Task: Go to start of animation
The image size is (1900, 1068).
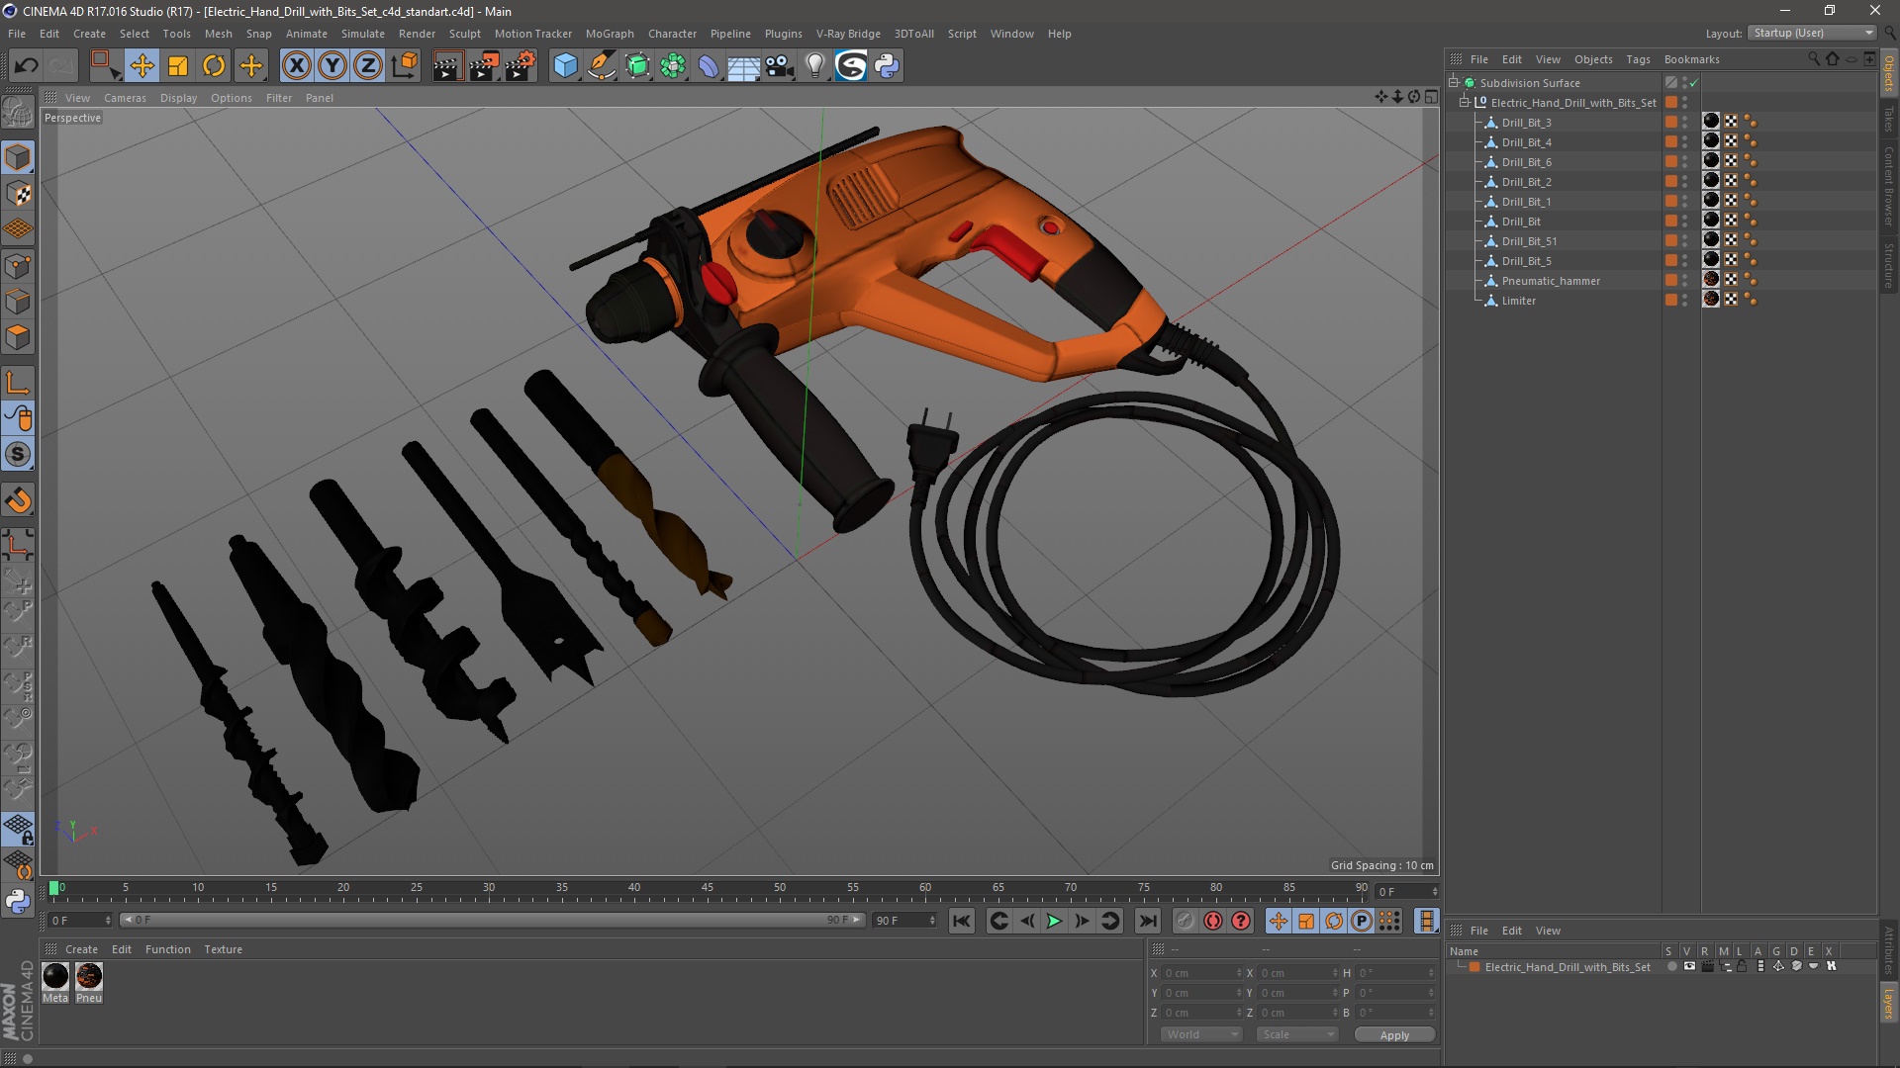Action: pos(961,921)
